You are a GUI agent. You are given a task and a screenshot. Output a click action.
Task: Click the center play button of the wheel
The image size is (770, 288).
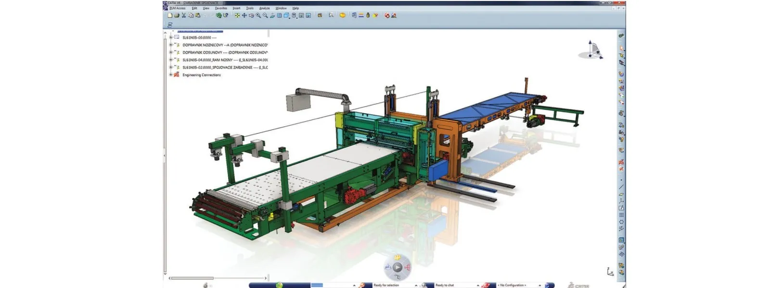coord(398,267)
